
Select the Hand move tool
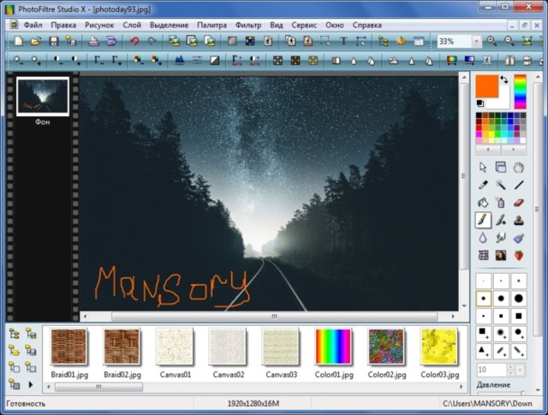[519, 168]
